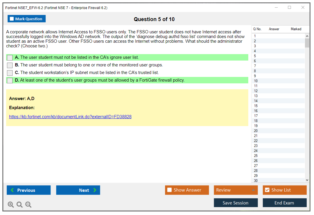The image size is (314, 215).
Task: Toggle the Show List checkbox
Action: (x=267, y=190)
